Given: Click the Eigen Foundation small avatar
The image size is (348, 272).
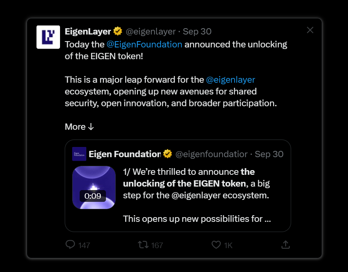Looking at the screenshot, I should click(79, 154).
